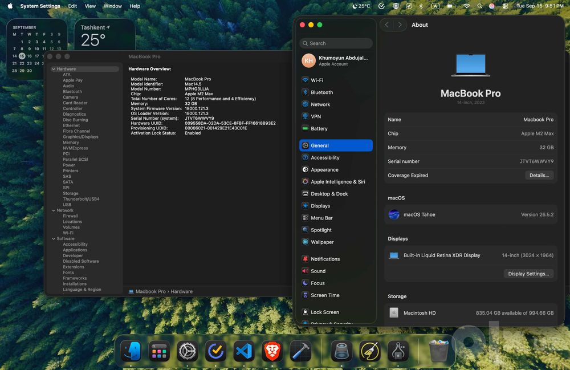Image resolution: width=570 pixels, height=370 pixels.
Task: Open Finder from the Dock
Action: [x=131, y=351]
